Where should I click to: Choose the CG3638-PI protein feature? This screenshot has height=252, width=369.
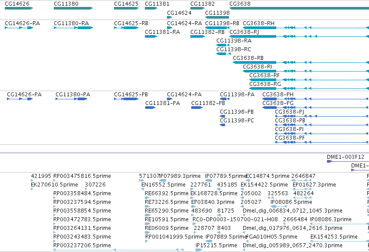coord(322,134)
